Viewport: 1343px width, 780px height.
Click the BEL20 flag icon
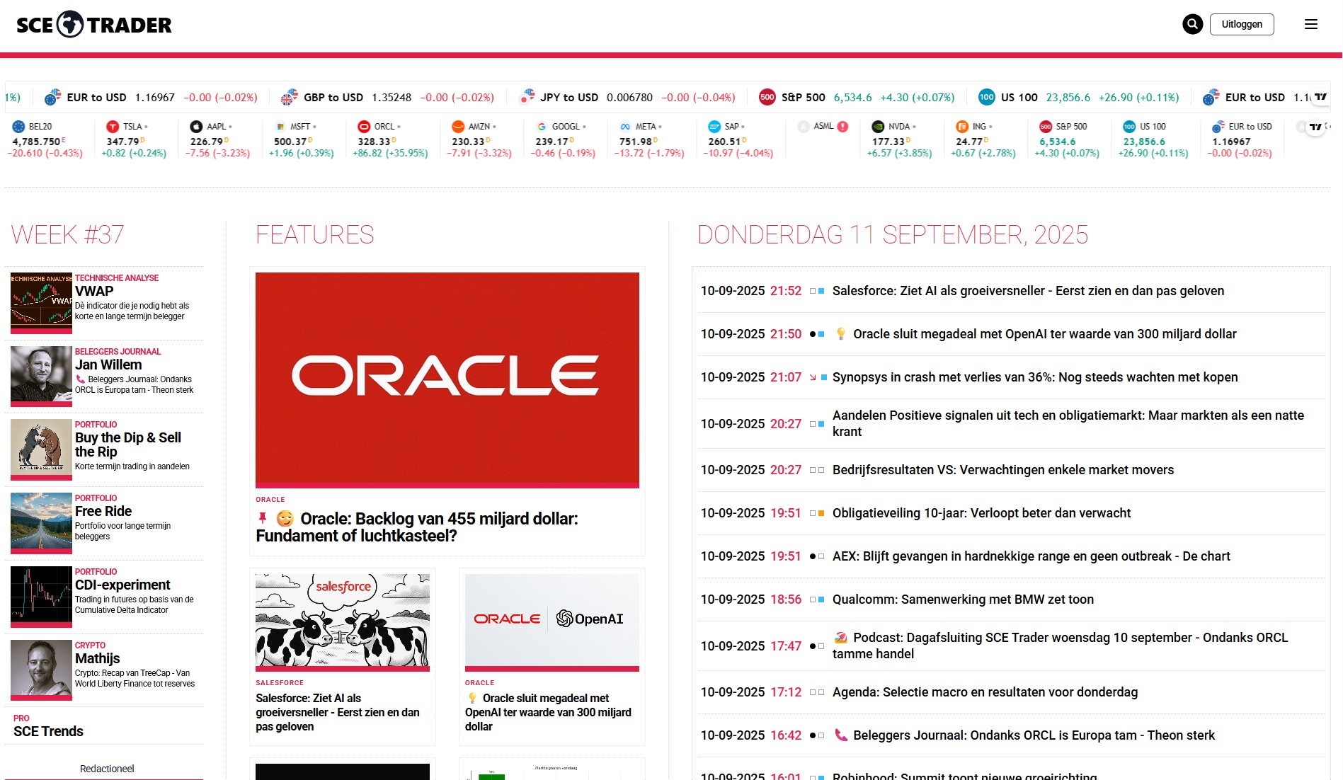(x=18, y=127)
